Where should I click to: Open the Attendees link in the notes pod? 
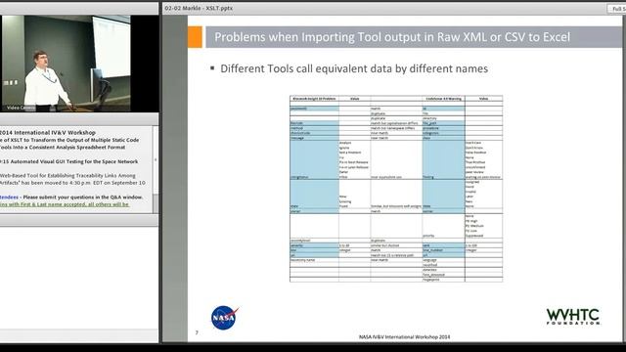[9, 198]
